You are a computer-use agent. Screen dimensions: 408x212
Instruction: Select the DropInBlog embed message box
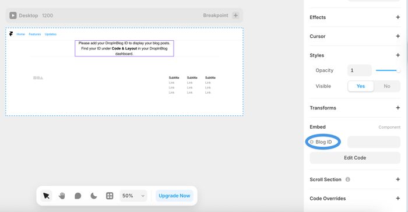(124, 48)
